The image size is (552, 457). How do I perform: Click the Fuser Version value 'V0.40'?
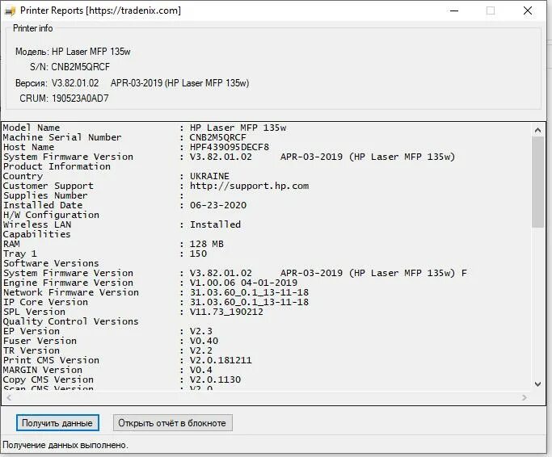click(204, 341)
